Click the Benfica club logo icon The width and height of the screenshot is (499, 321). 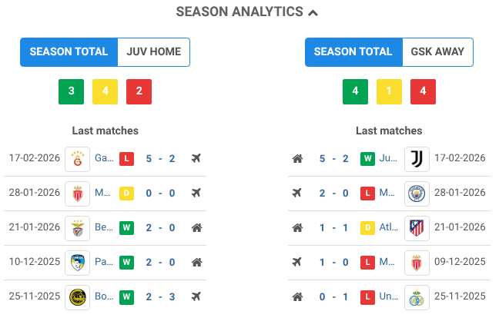click(x=78, y=227)
